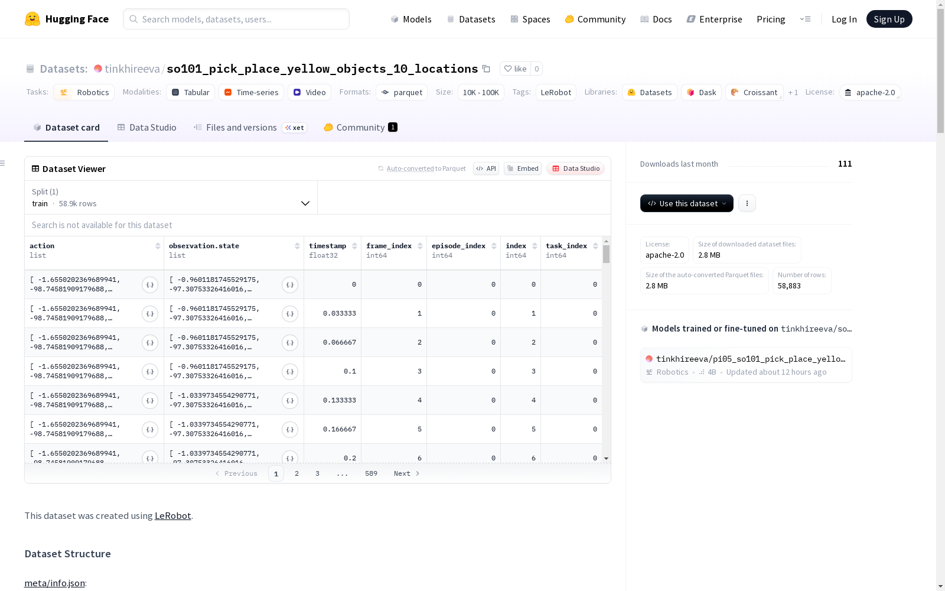Click the Sign Up button
This screenshot has height=591, width=945.
[889, 19]
